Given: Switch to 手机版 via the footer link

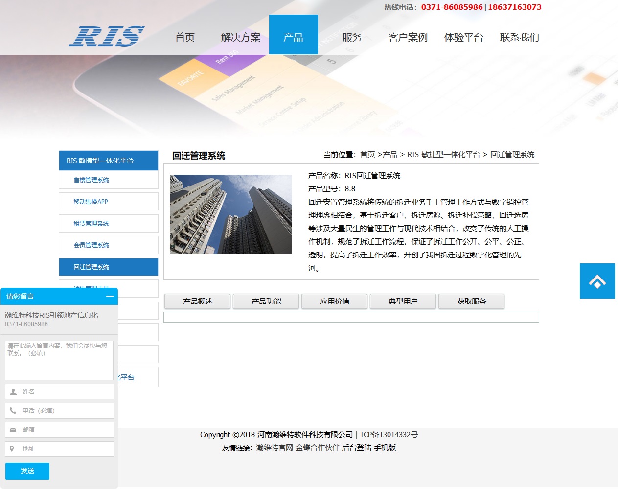Looking at the screenshot, I should pos(385,447).
